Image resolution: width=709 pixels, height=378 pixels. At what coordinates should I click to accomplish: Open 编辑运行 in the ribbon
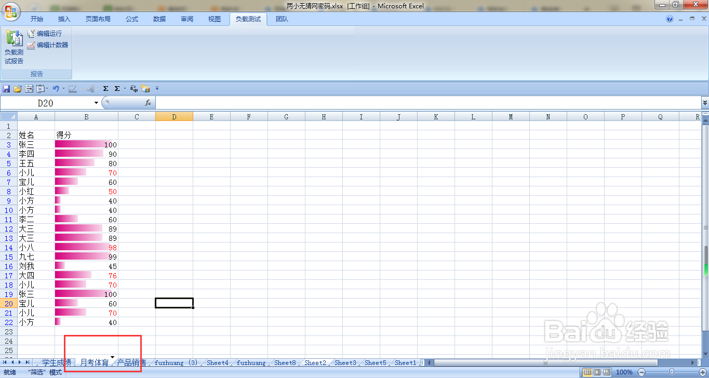click(45, 33)
